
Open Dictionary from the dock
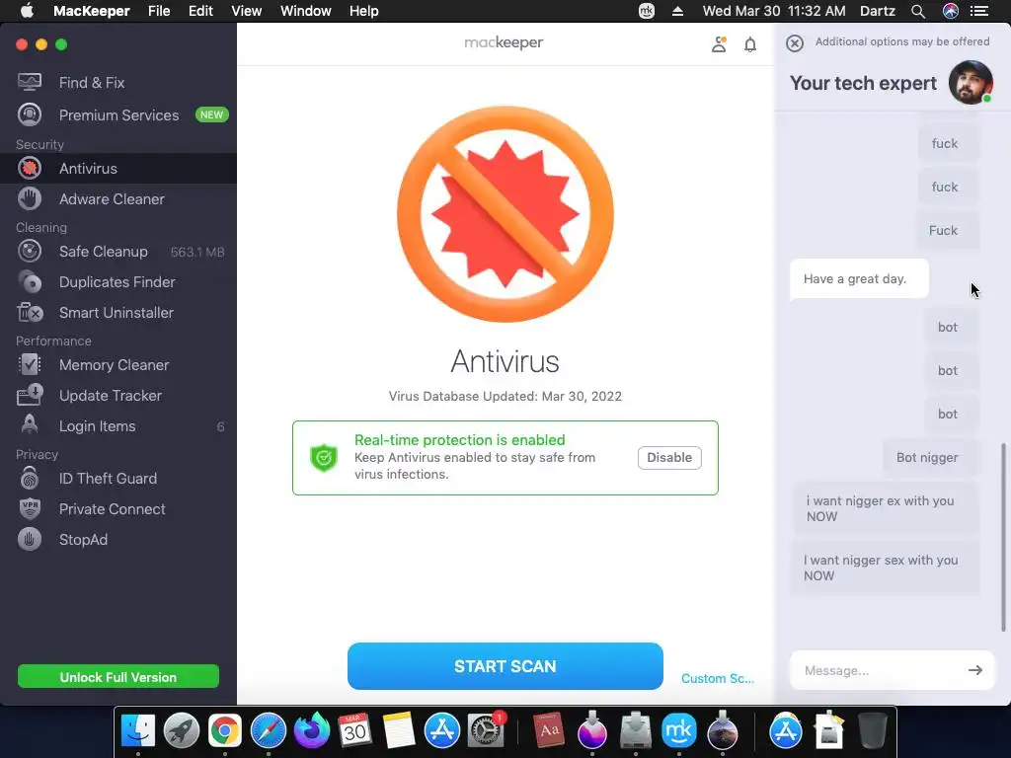pyautogui.click(x=549, y=730)
